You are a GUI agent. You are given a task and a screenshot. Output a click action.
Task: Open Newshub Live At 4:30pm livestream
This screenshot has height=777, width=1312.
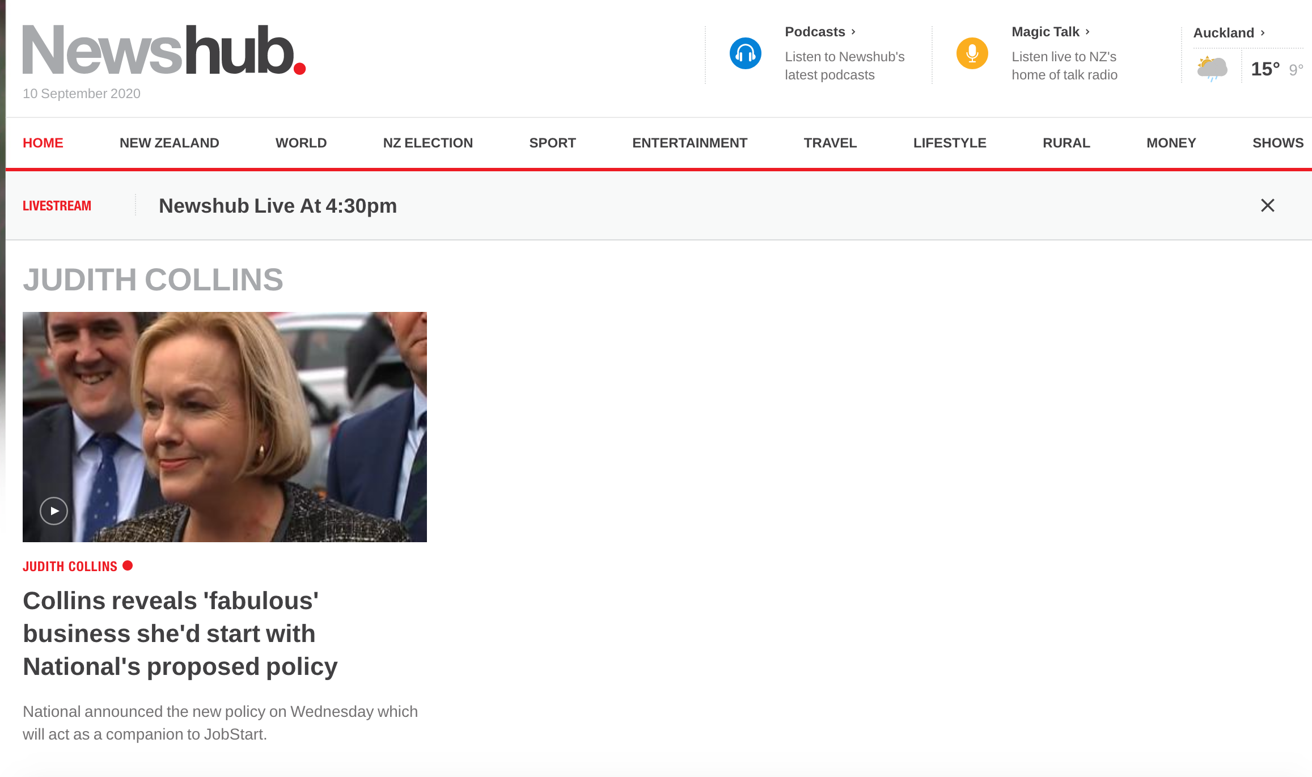(278, 206)
